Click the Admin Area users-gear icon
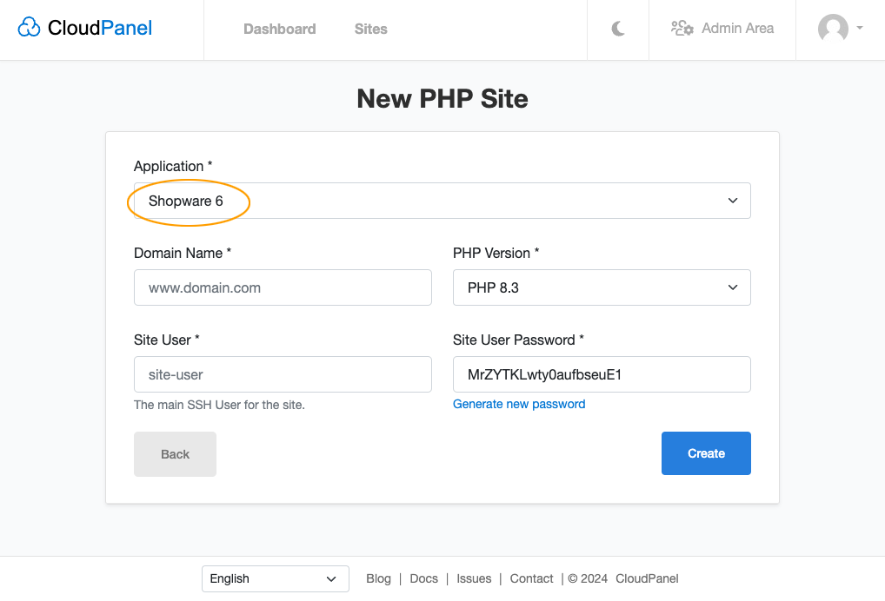This screenshot has width=885, height=601. 682,28
